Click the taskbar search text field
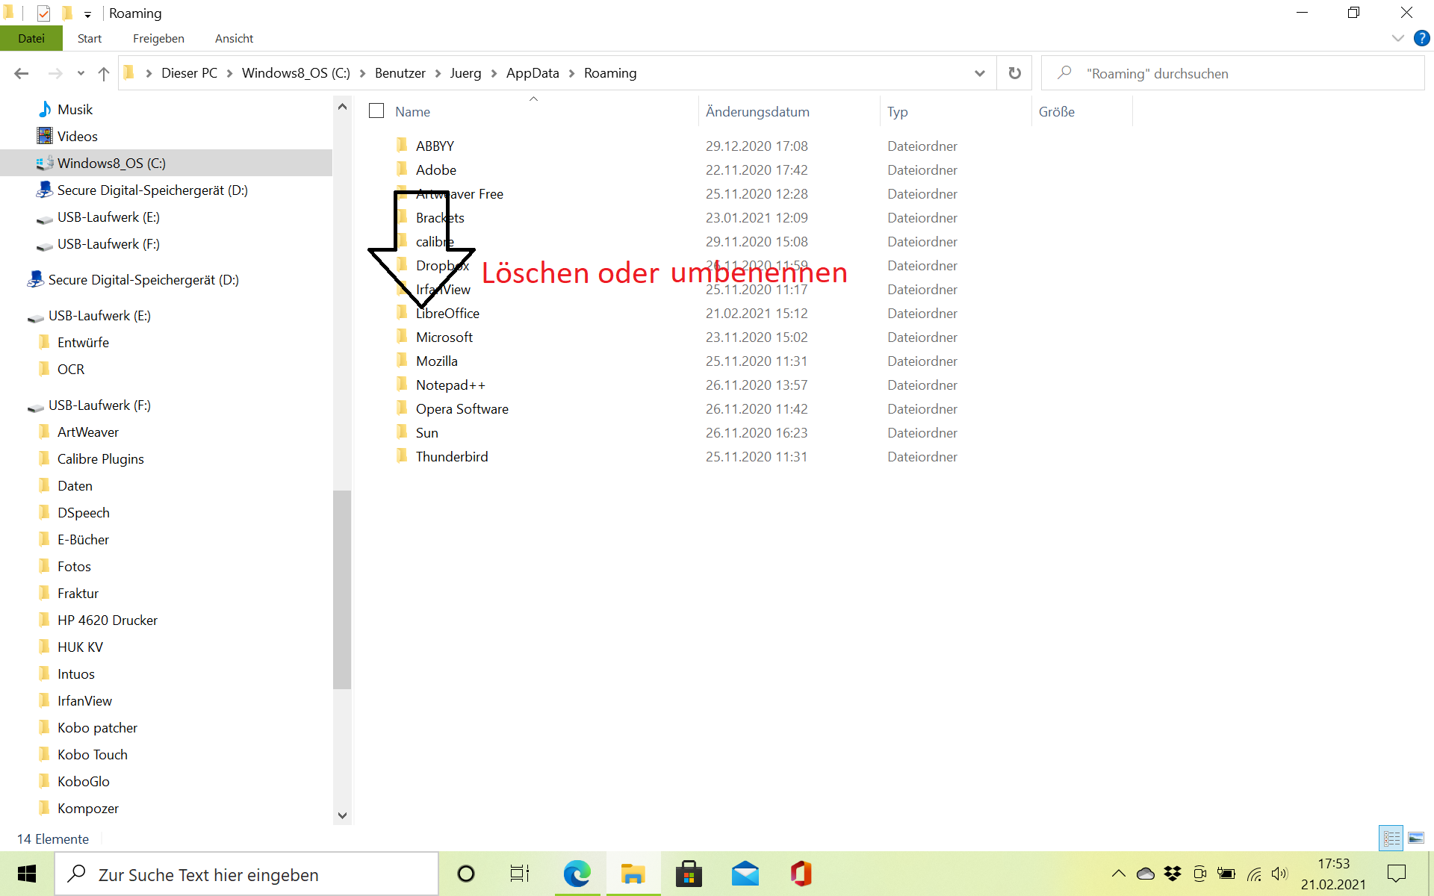 click(x=246, y=874)
